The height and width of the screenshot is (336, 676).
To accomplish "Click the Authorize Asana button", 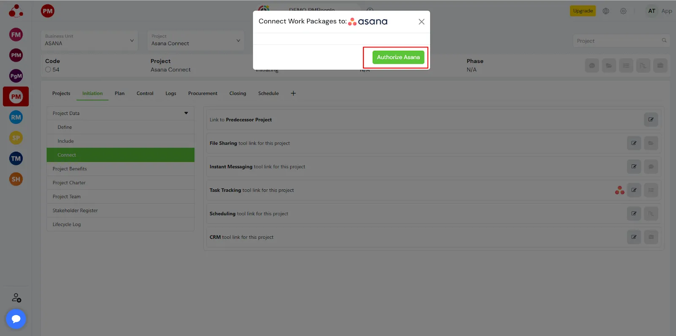I will pos(398,57).
